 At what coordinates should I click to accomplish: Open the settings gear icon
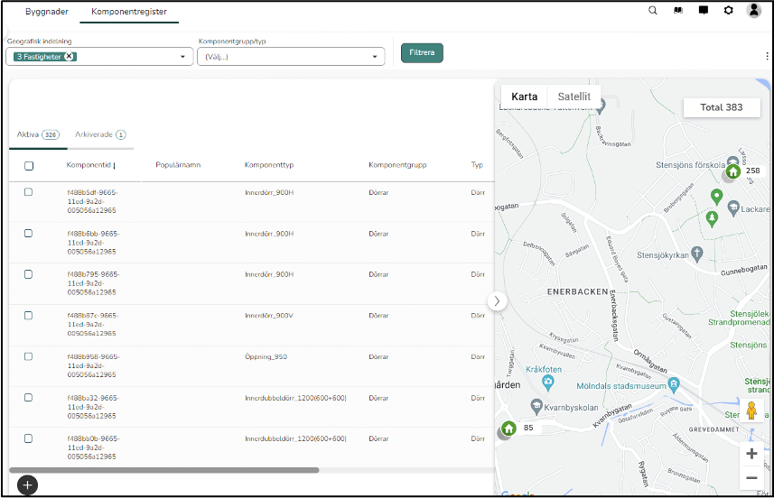(729, 10)
